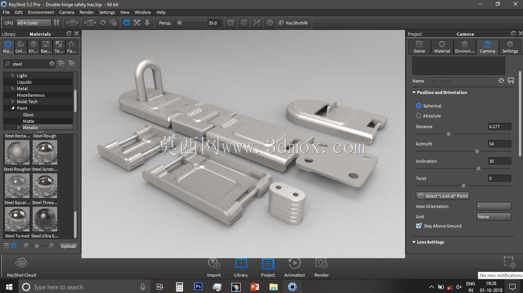
Task: Open the Render menu
Action: [86, 12]
